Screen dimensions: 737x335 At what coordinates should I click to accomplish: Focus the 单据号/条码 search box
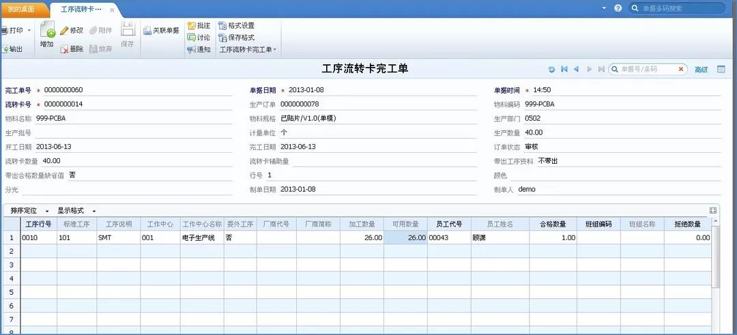pos(648,69)
